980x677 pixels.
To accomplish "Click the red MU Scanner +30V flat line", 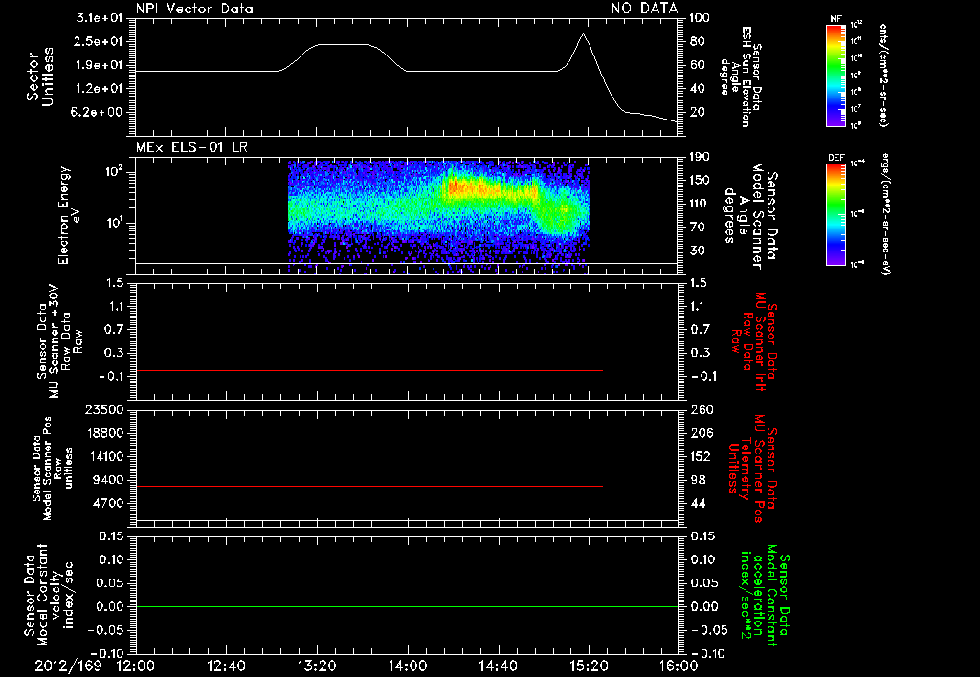I will tap(369, 370).
